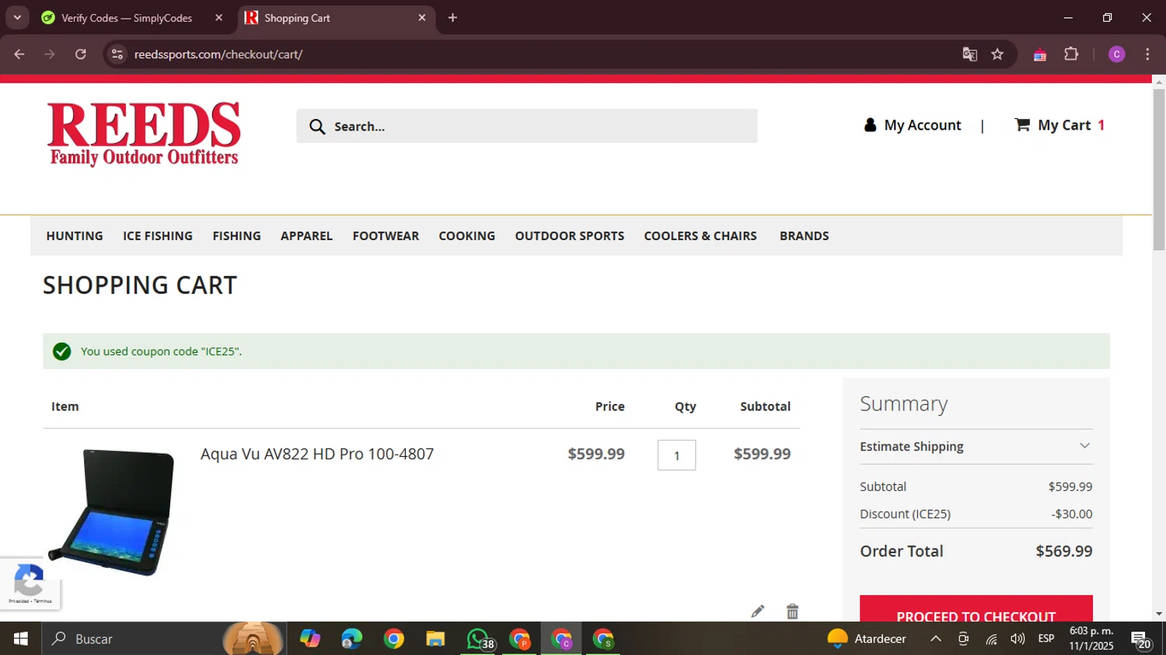Remove Aqua Vu item with trash icon
The image size is (1166, 655).
tap(792, 611)
